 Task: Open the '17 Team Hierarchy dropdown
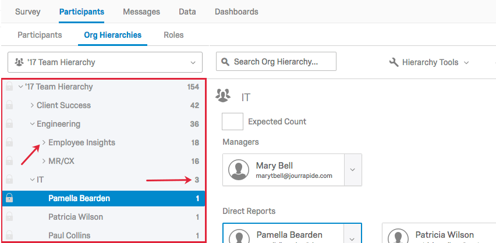[x=105, y=62]
